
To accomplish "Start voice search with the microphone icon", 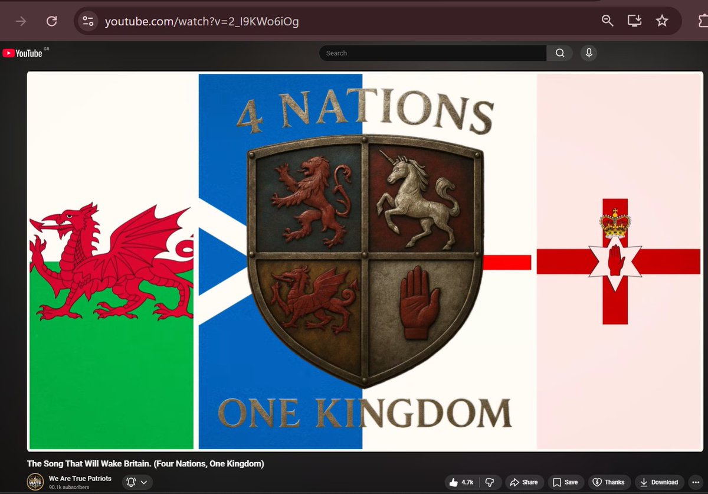I will tap(588, 53).
